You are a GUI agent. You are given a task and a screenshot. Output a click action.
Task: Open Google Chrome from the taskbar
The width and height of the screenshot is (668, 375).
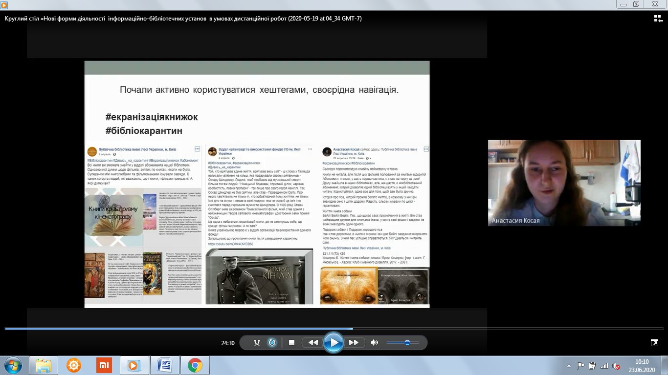(195, 365)
